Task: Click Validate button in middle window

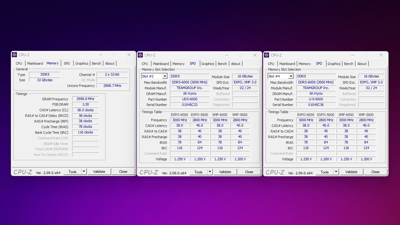Action: tap(225, 172)
